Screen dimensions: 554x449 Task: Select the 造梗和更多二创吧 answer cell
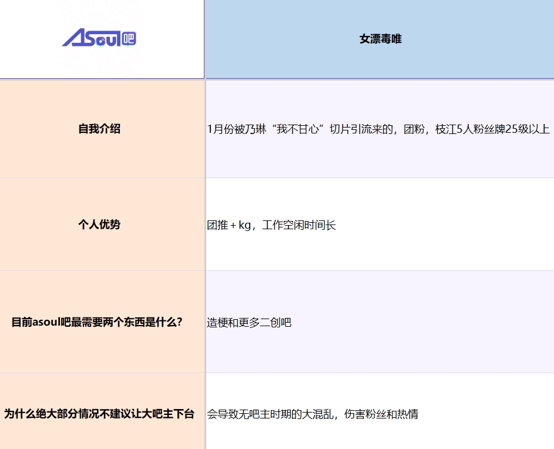pos(380,322)
